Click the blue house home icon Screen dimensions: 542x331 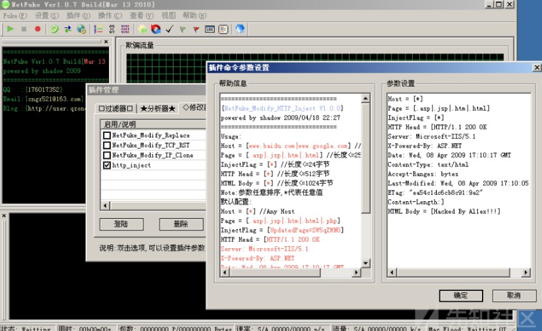point(240,29)
